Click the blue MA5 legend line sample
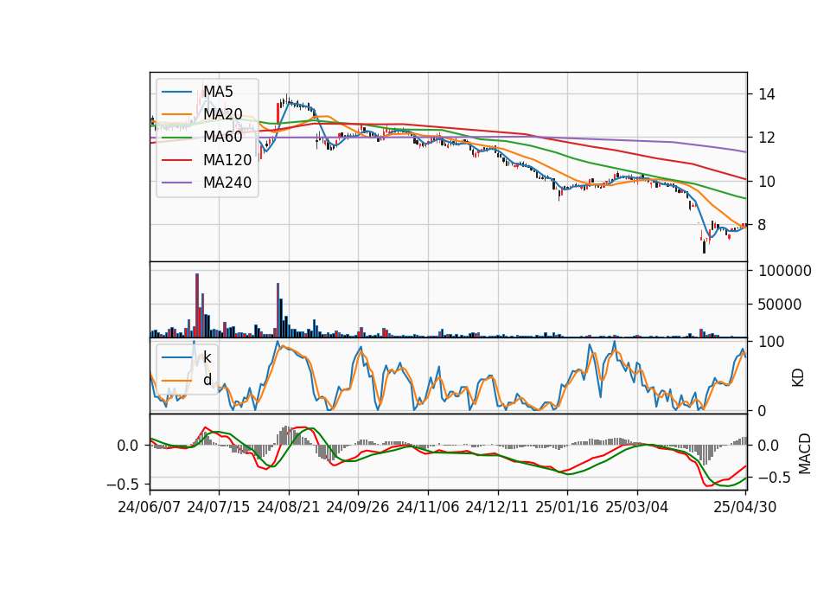The width and height of the screenshot is (830, 597). click(176, 92)
